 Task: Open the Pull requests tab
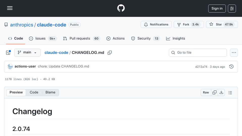81,38
